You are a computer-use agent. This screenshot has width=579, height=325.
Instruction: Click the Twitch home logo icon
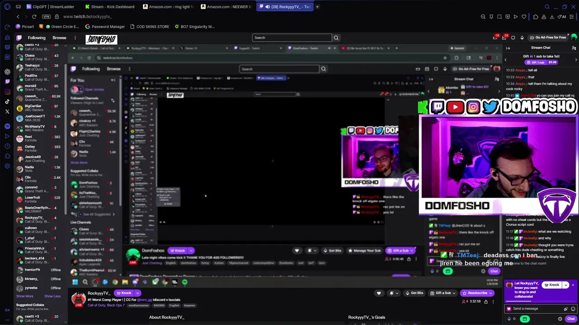pyautogui.click(x=19, y=38)
